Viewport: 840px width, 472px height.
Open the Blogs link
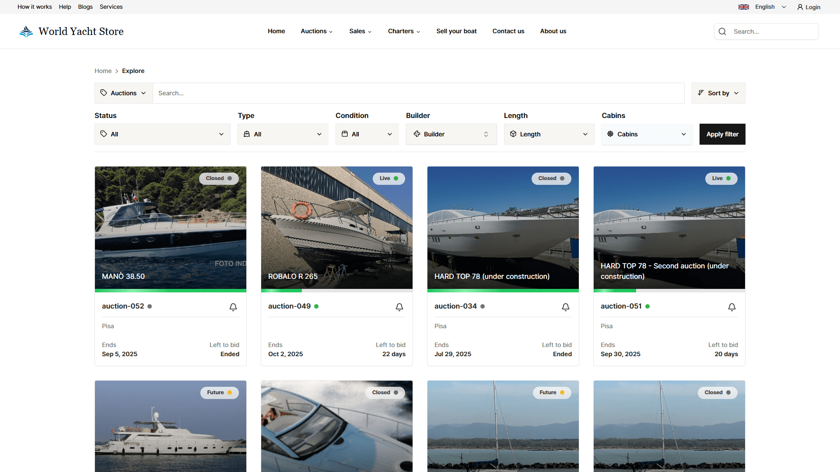(x=85, y=7)
